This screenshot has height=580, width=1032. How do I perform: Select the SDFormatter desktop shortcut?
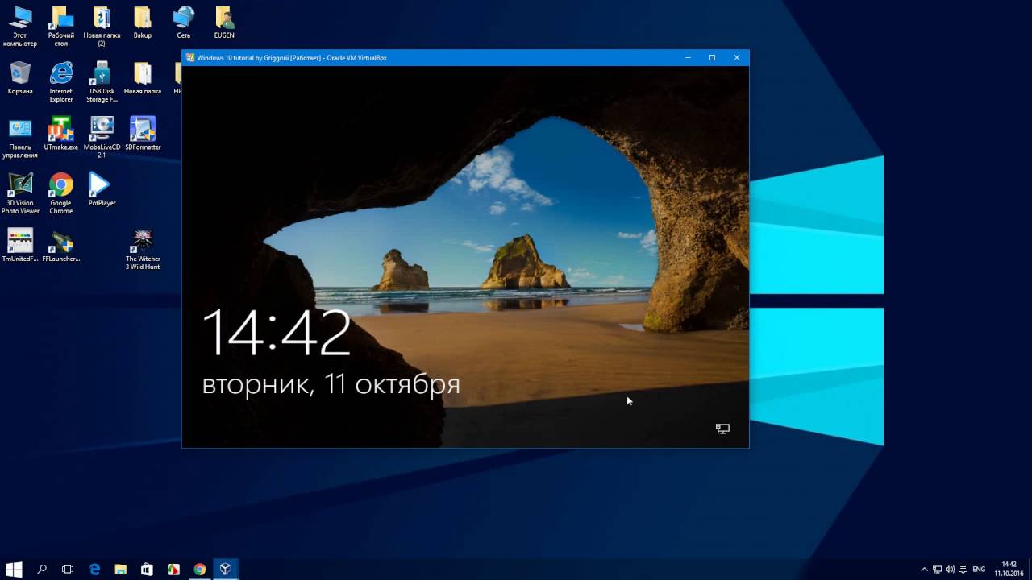143,134
